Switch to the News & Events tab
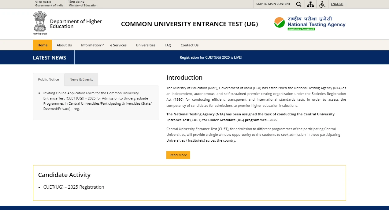 (x=81, y=79)
